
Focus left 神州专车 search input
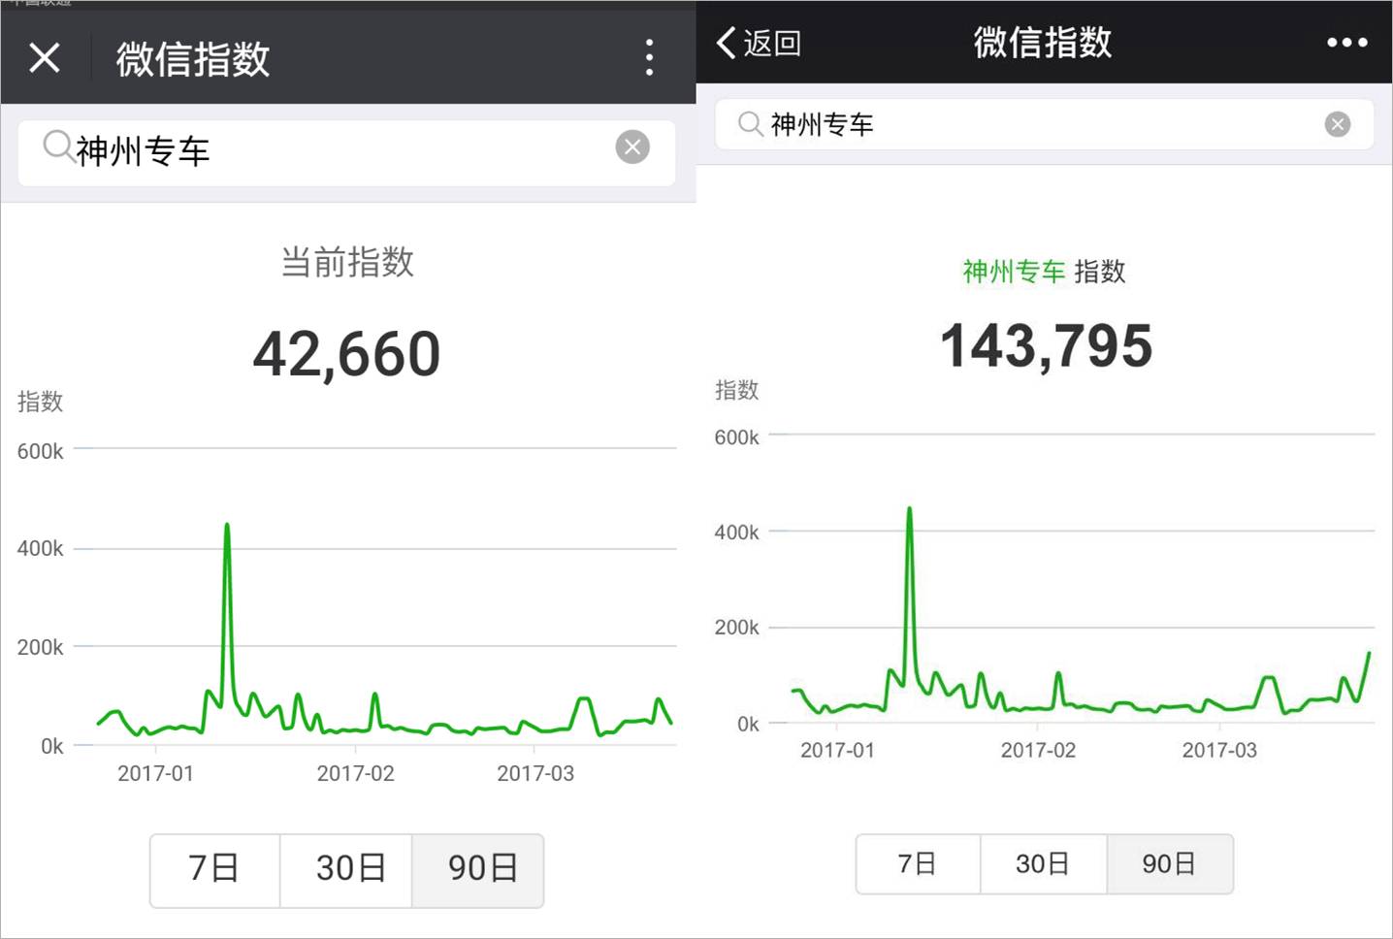[346, 153]
